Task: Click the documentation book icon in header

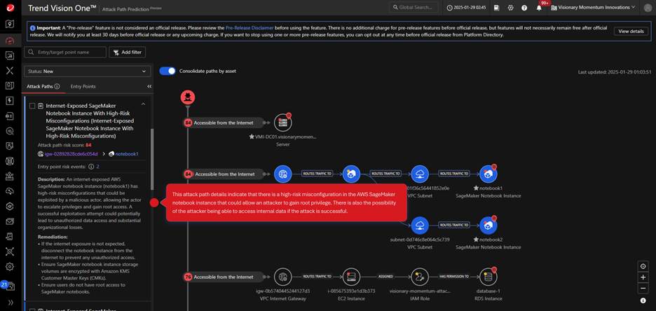Action: (497, 8)
